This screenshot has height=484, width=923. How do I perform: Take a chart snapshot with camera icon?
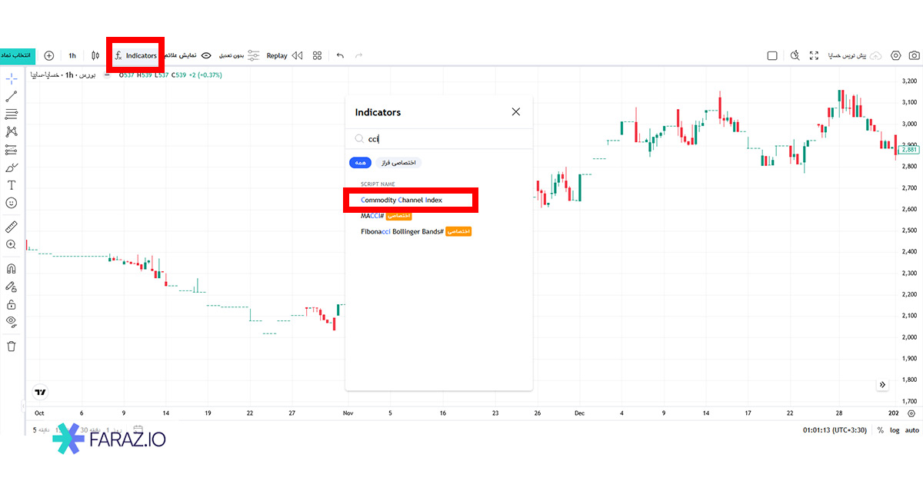click(x=914, y=55)
